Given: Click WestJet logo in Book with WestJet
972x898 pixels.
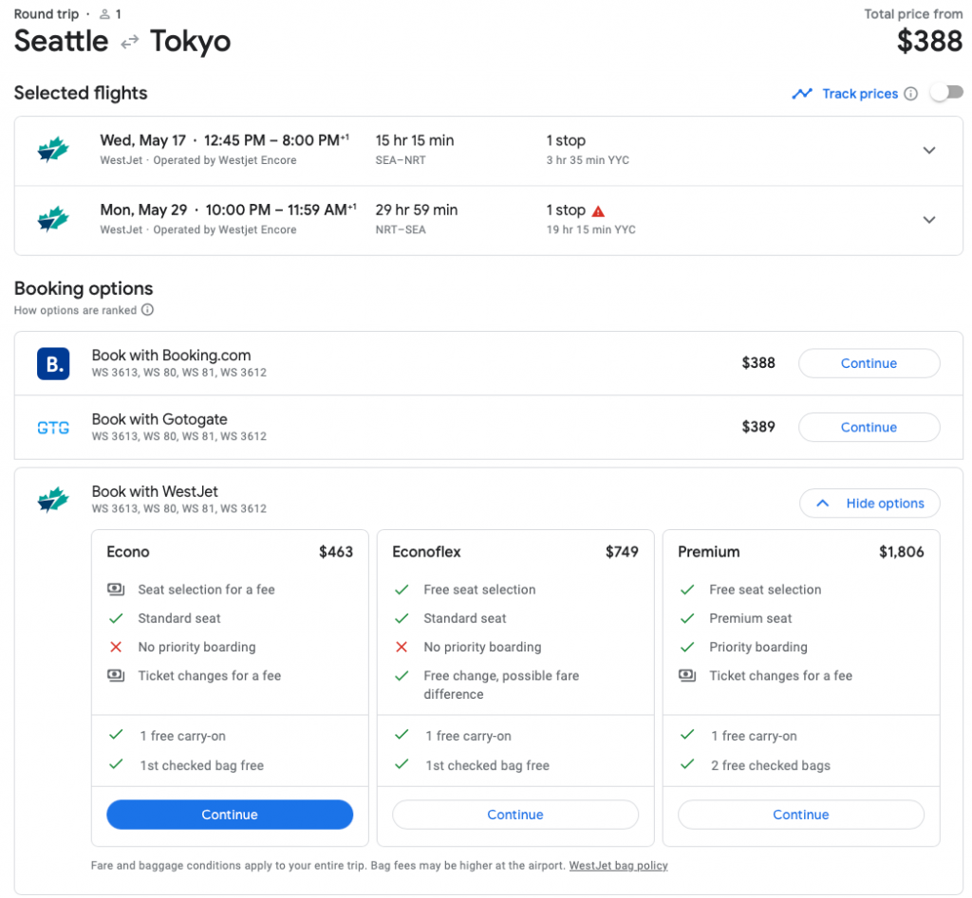Looking at the screenshot, I should point(53,500).
